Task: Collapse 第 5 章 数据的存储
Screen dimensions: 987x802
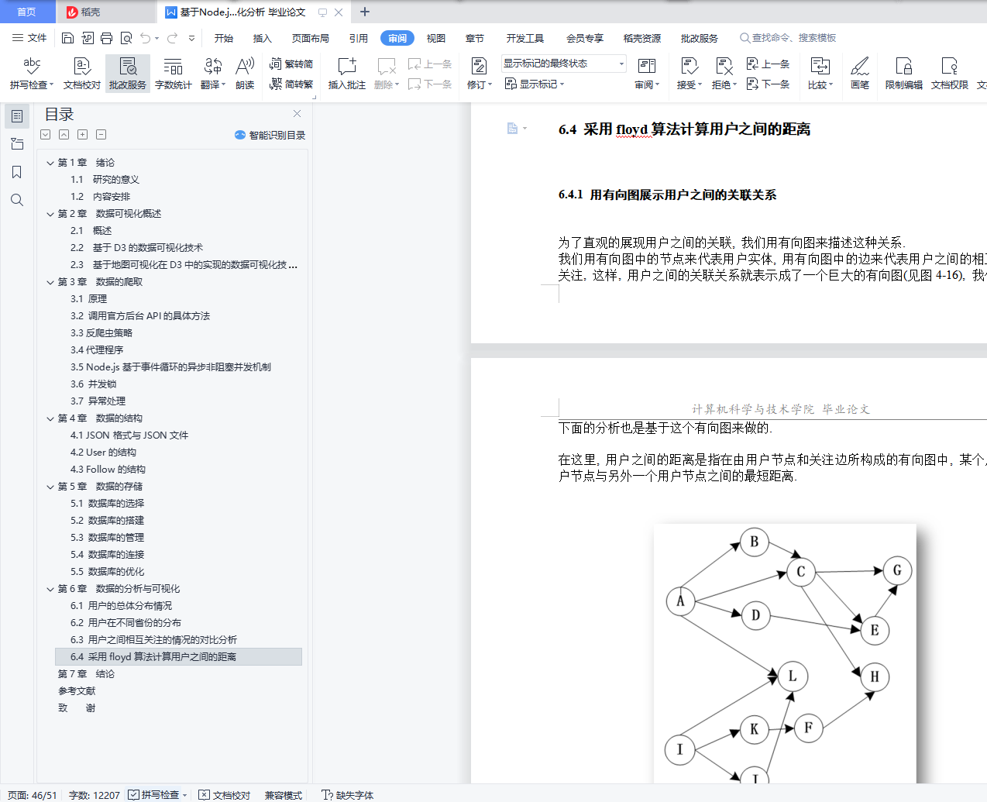Action: click(50, 487)
